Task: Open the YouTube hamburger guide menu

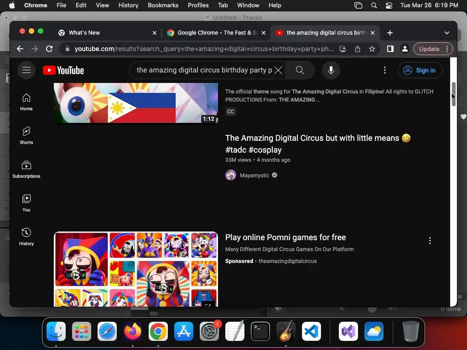Action: (26, 70)
